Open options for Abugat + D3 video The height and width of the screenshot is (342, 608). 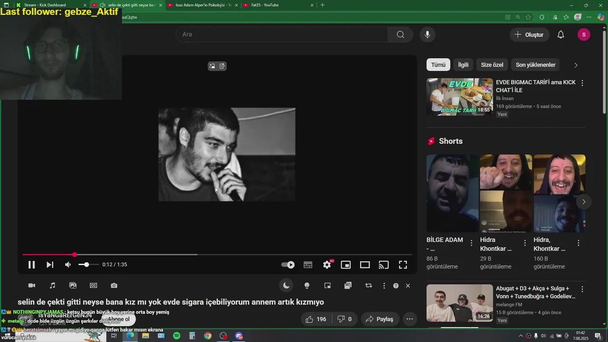[x=582, y=289]
